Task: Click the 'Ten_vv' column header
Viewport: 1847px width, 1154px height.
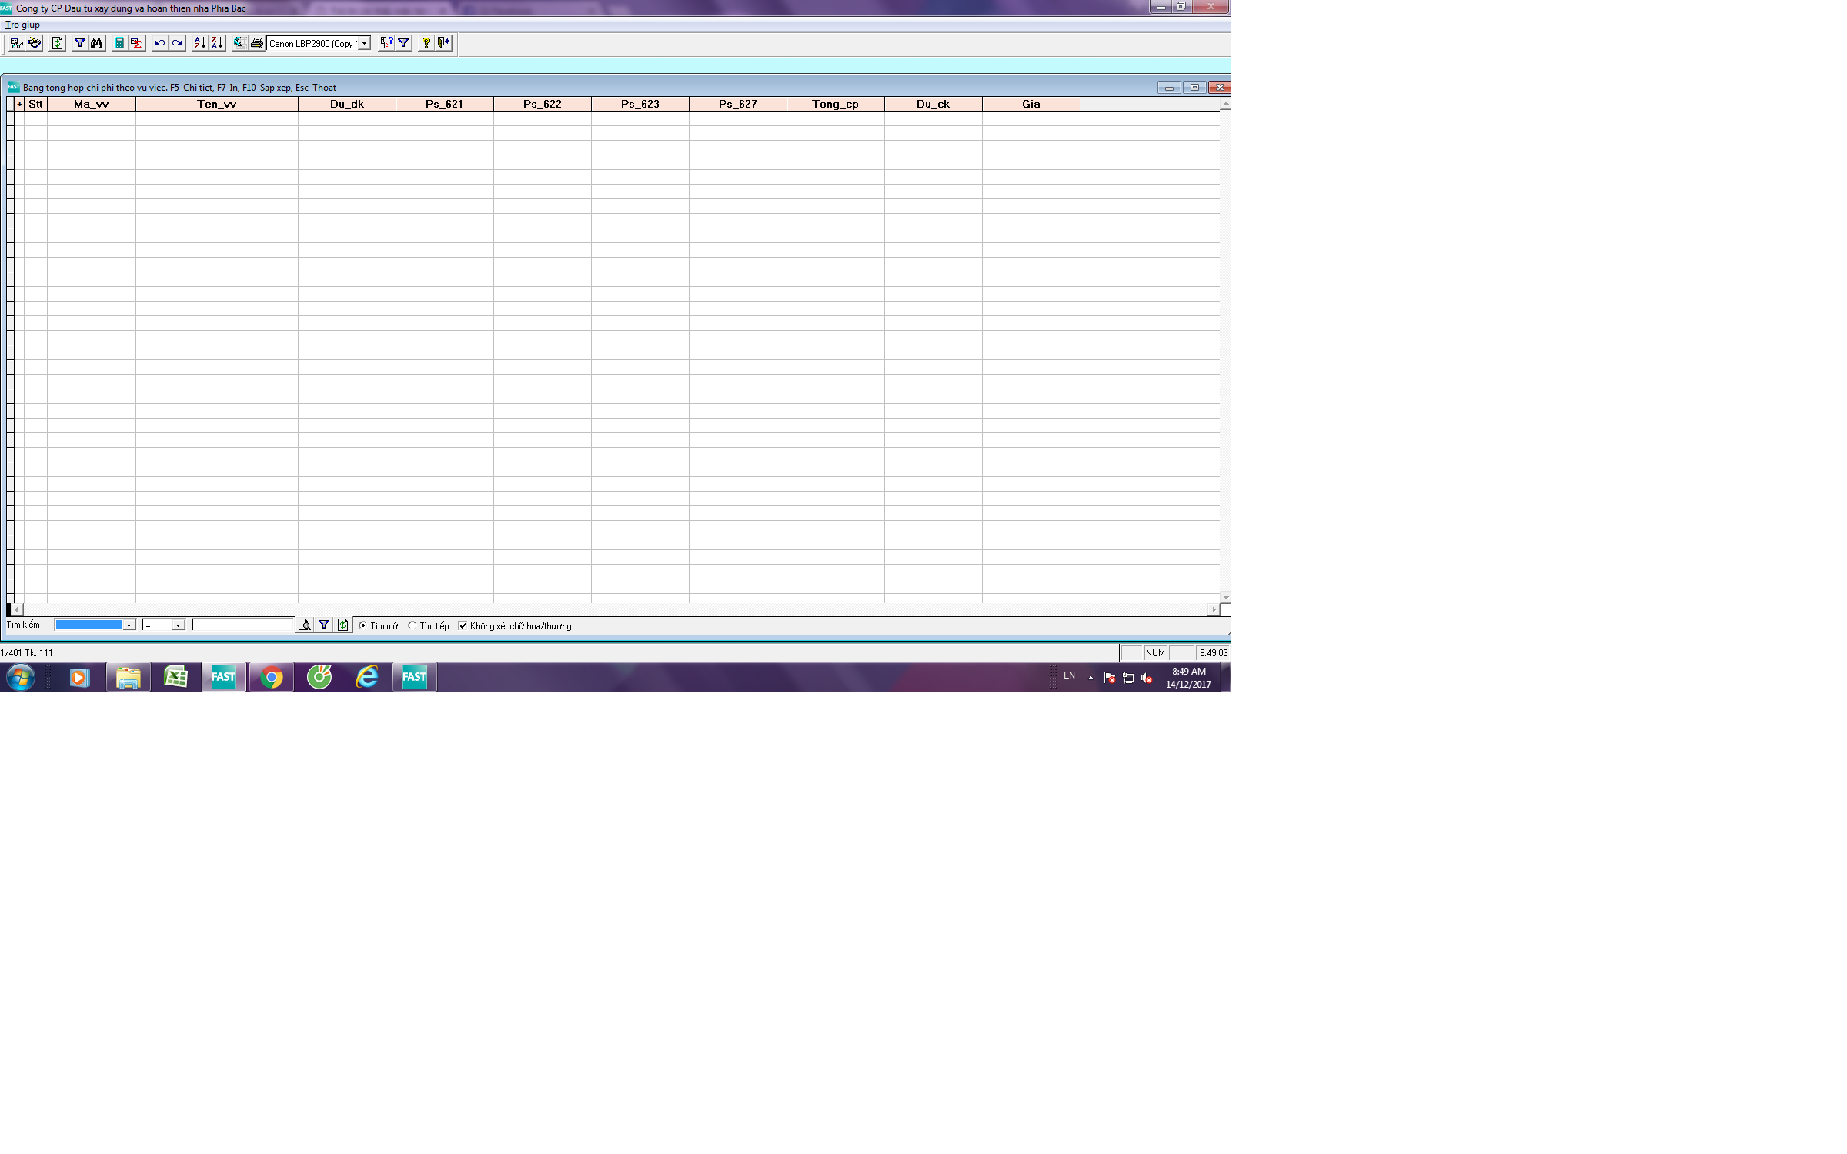Action: pos(216,104)
